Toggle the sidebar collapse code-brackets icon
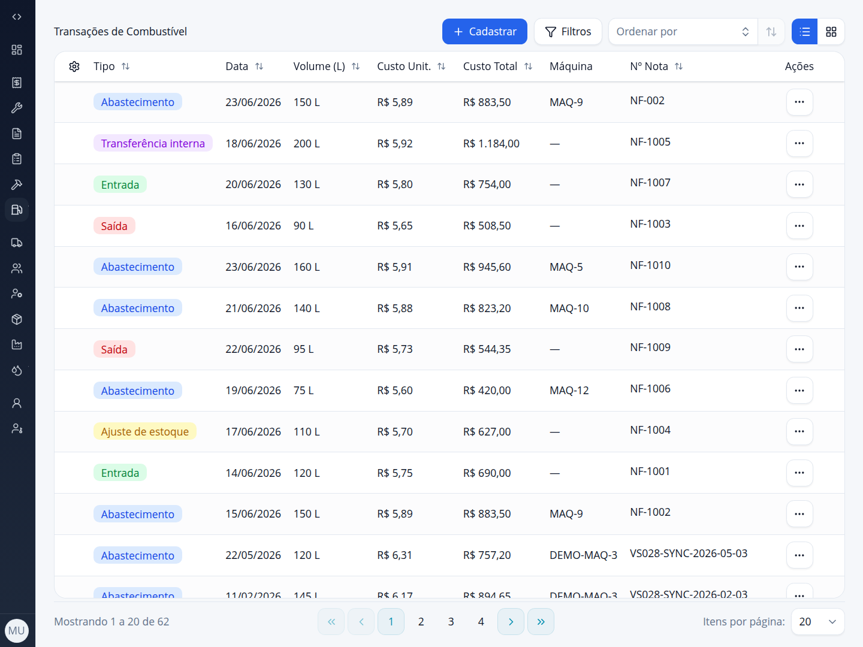 tap(17, 17)
